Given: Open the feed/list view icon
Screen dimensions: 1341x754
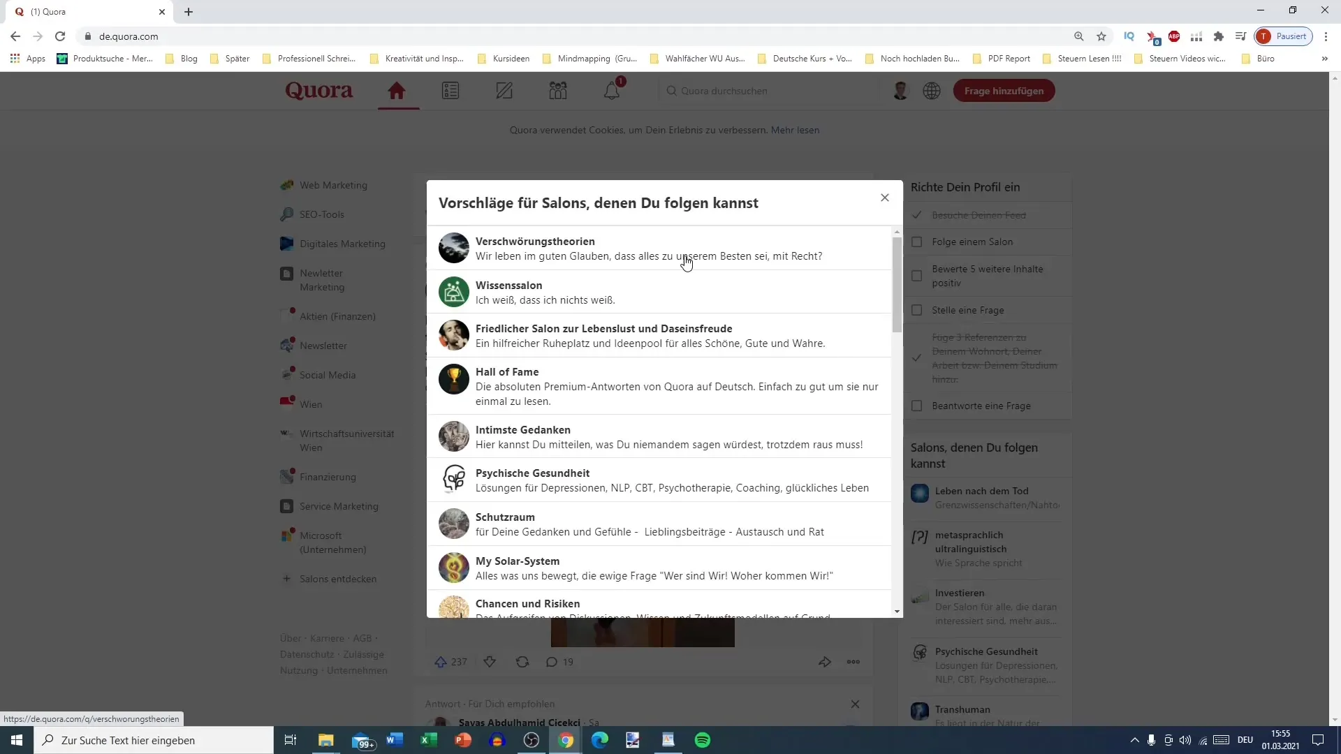Looking at the screenshot, I should coord(450,90).
